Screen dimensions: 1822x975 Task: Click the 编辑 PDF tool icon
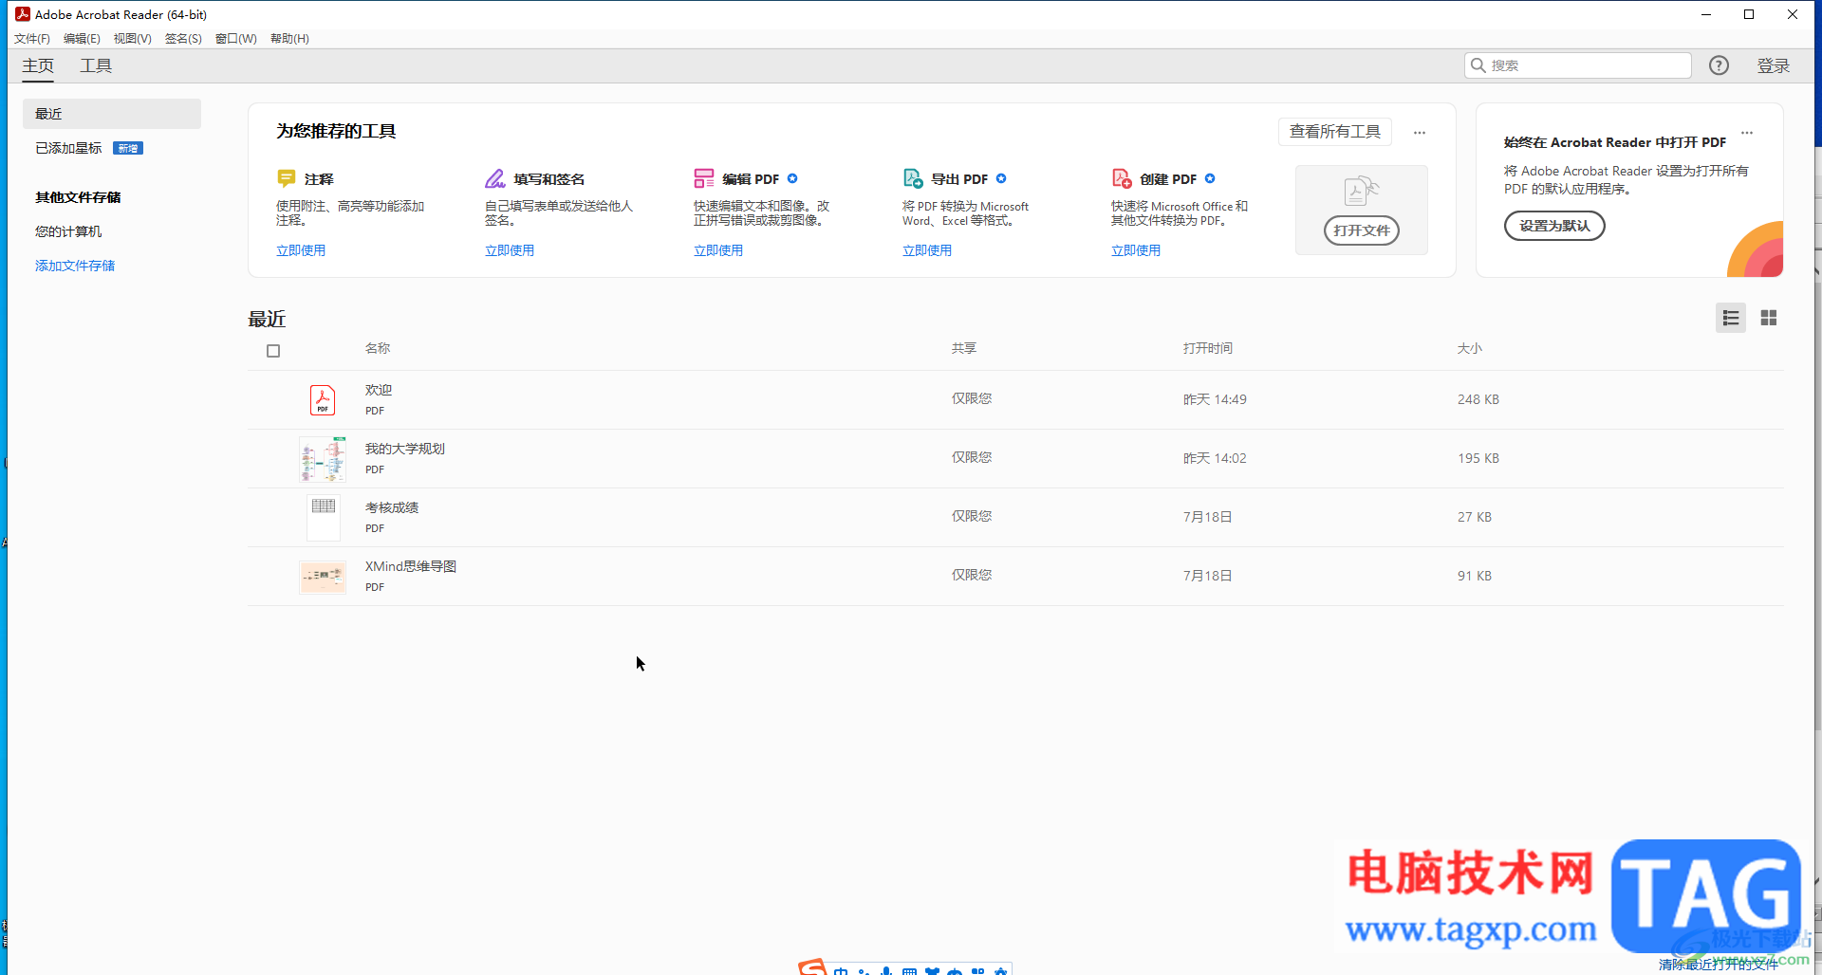pos(703,178)
